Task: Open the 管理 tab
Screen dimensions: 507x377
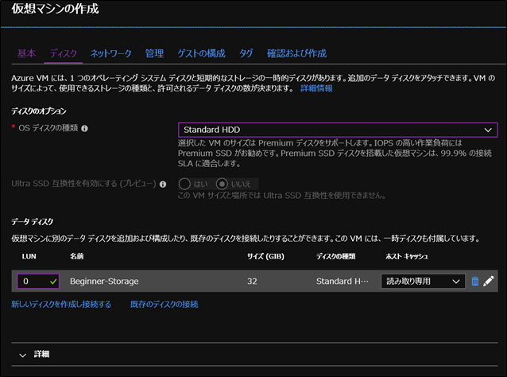Action: click(154, 53)
